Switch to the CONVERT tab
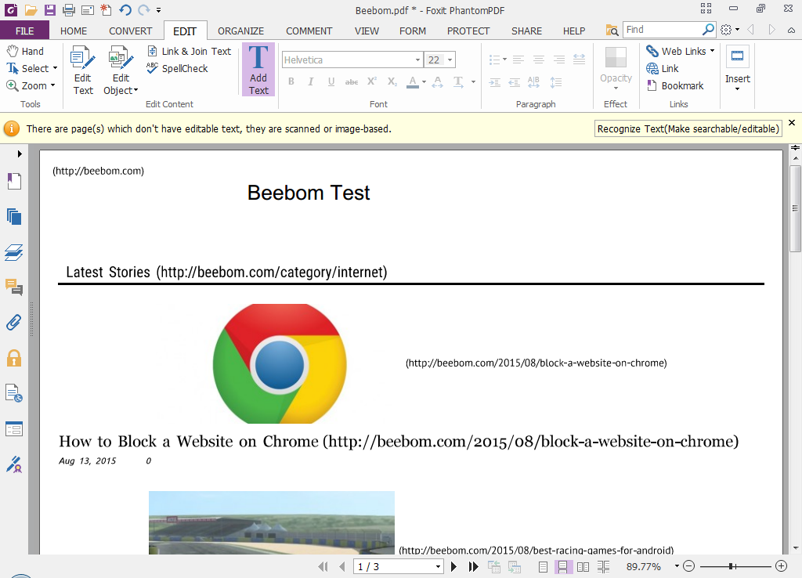Viewport: 802px width, 578px height. 131,31
